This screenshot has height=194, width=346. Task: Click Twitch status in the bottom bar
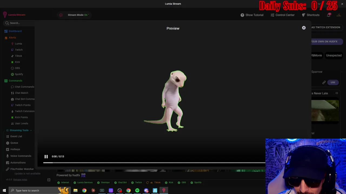coord(137,182)
